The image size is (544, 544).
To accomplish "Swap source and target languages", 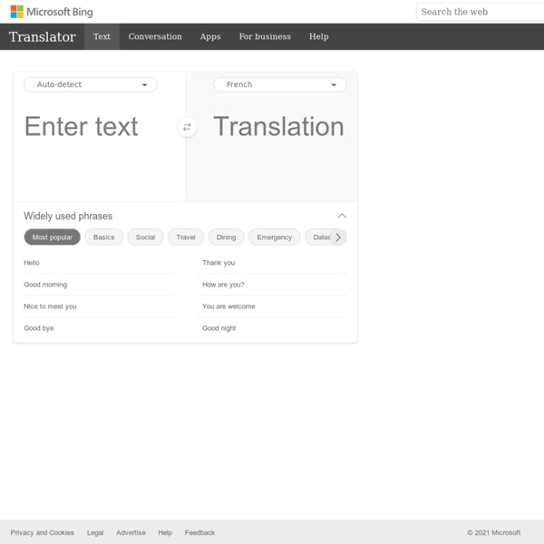I will click(187, 127).
